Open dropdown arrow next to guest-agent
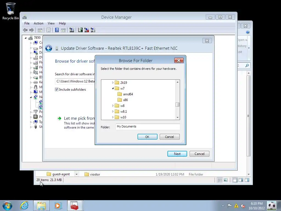Viewport: 281px width, 211px height. coord(77,174)
